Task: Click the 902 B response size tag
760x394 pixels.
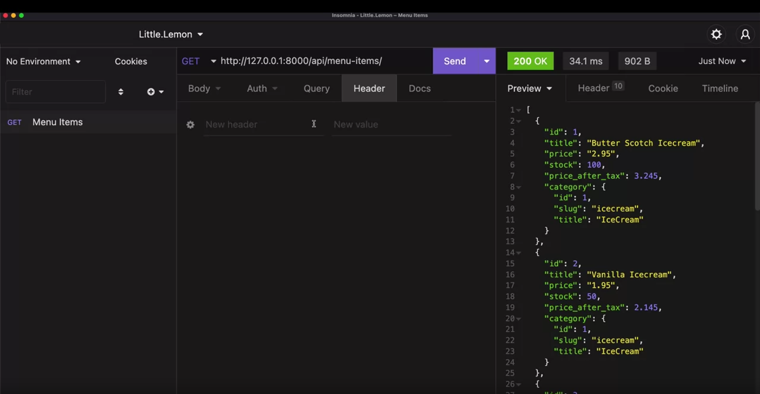Action: point(637,61)
